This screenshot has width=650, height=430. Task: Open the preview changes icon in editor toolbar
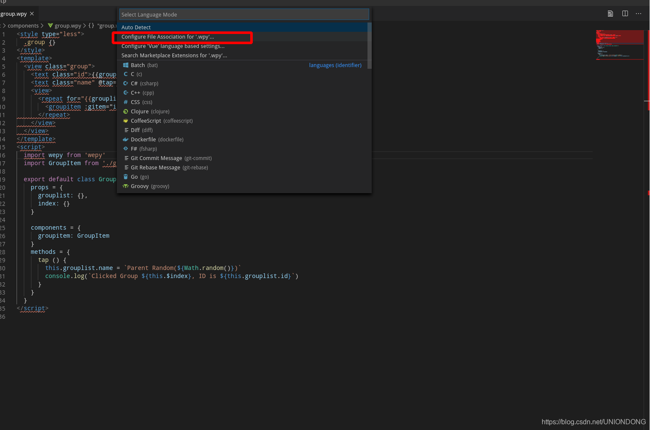pos(610,14)
